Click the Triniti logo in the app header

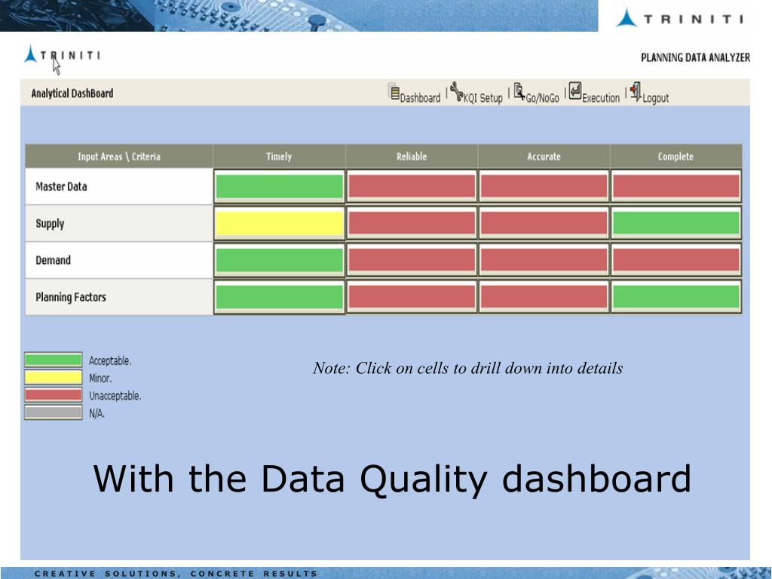click(62, 55)
